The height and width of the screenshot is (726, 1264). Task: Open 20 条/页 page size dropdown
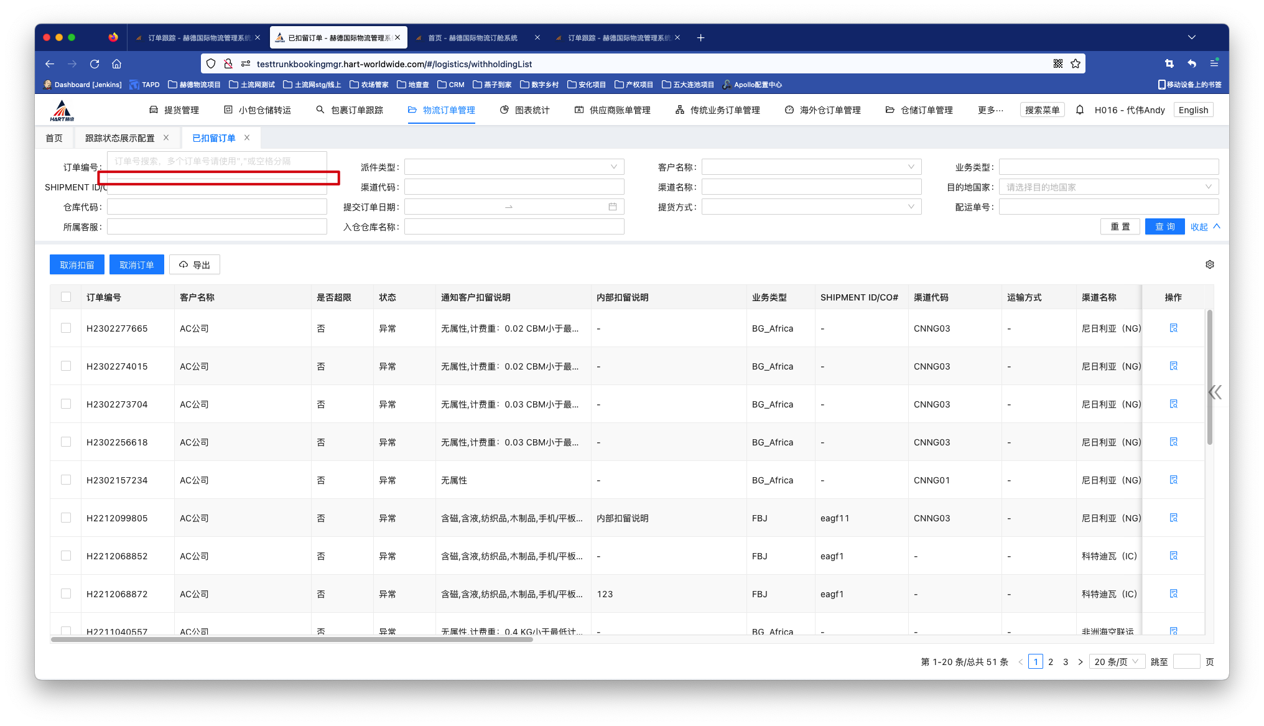tap(1117, 661)
